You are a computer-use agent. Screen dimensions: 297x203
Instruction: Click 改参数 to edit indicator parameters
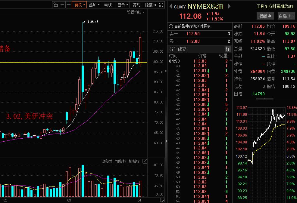tap(107, 161)
